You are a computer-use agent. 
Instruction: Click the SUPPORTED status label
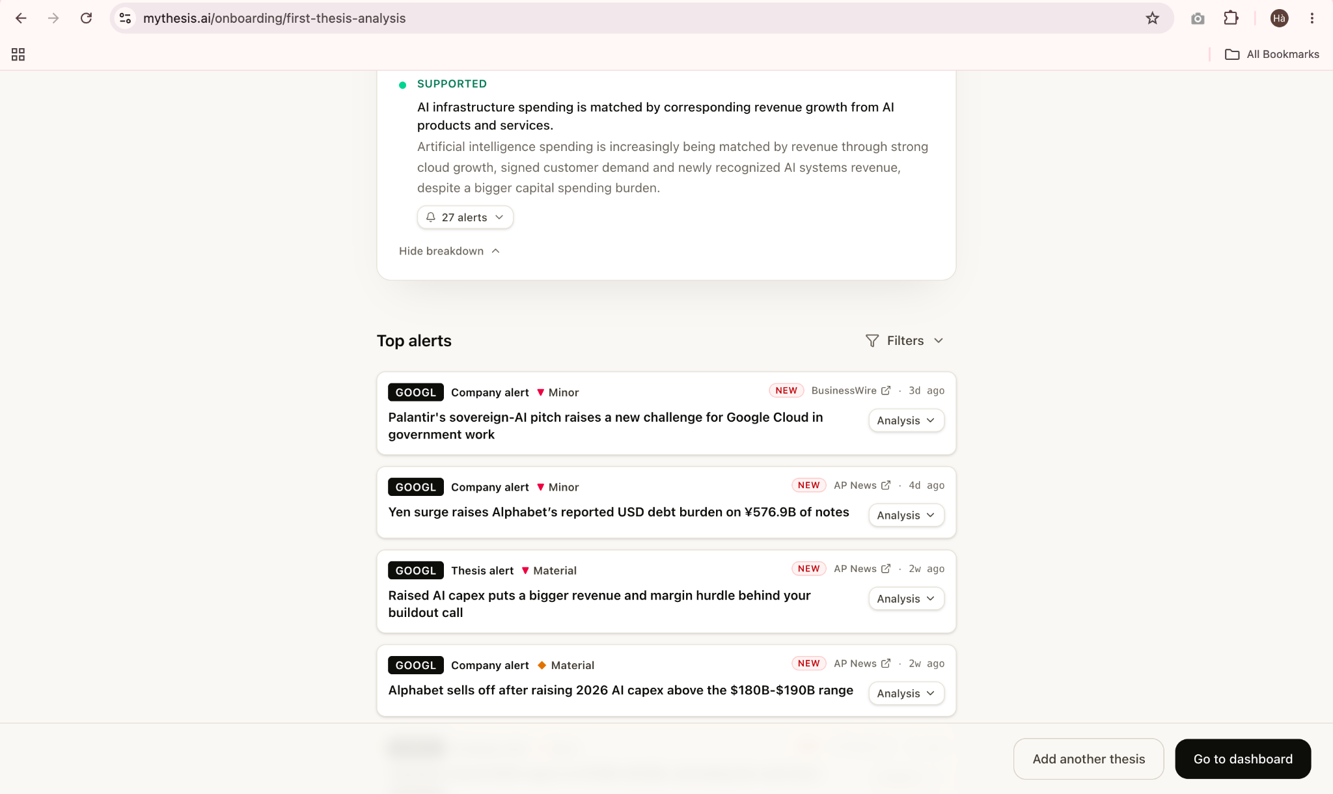pyautogui.click(x=452, y=84)
